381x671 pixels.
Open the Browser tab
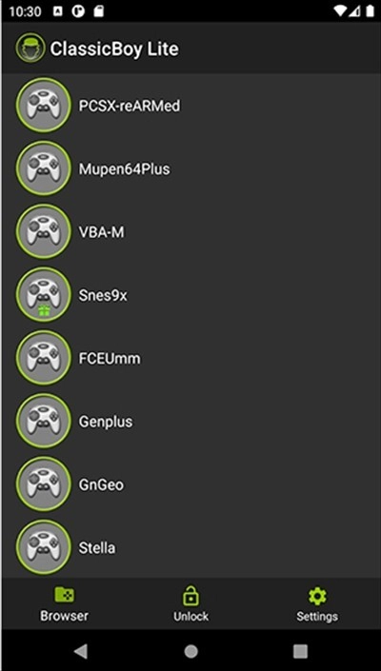64,604
